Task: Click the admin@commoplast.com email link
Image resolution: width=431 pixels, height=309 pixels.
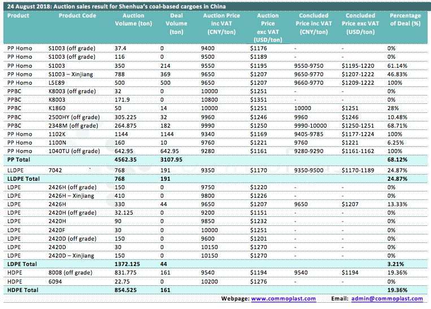Action: [x=381, y=298]
